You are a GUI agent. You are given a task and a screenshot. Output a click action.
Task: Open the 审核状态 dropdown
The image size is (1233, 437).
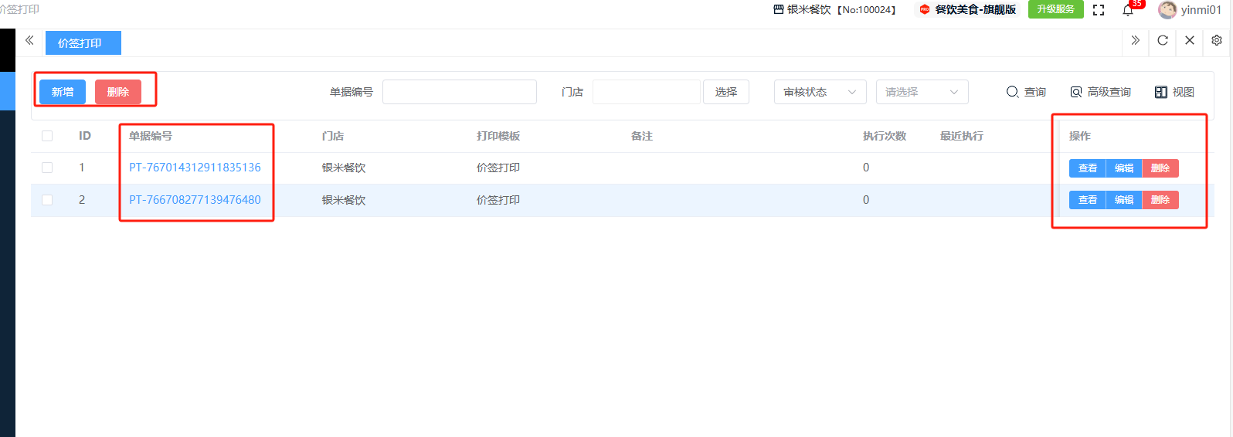click(x=820, y=92)
